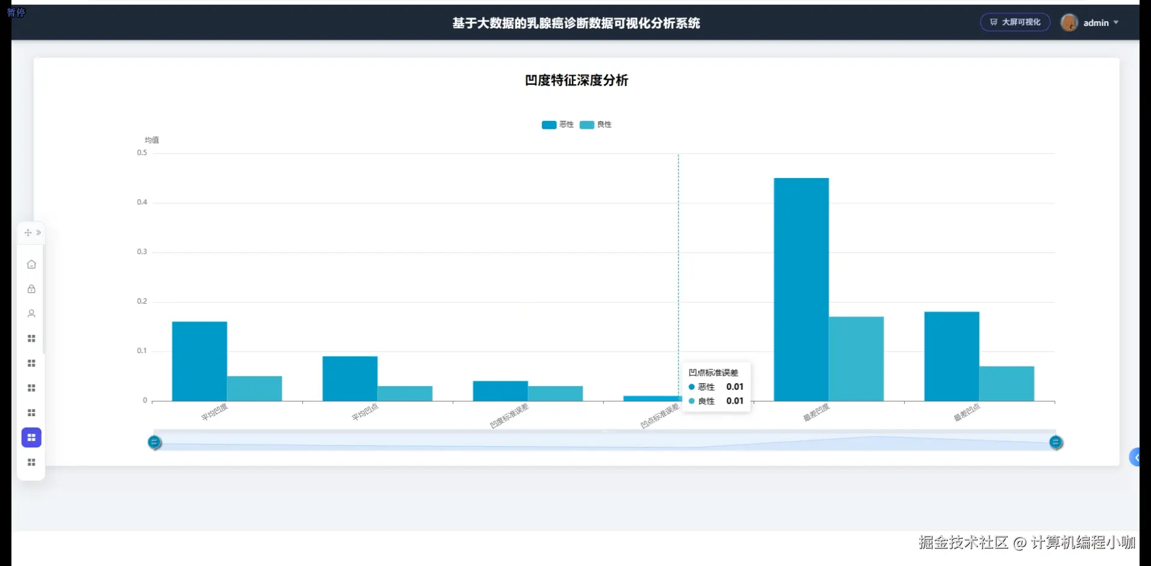
Task: Click the screen icon inside 大屏可视化 button
Action: pyautogui.click(x=994, y=22)
